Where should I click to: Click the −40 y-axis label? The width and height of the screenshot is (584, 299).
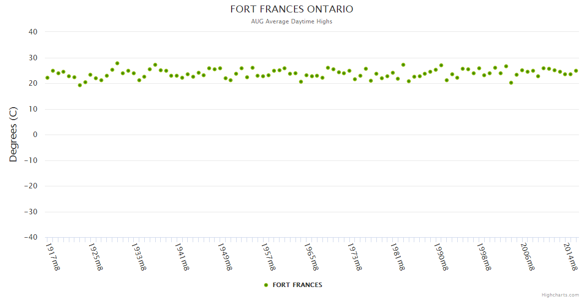(x=30, y=237)
